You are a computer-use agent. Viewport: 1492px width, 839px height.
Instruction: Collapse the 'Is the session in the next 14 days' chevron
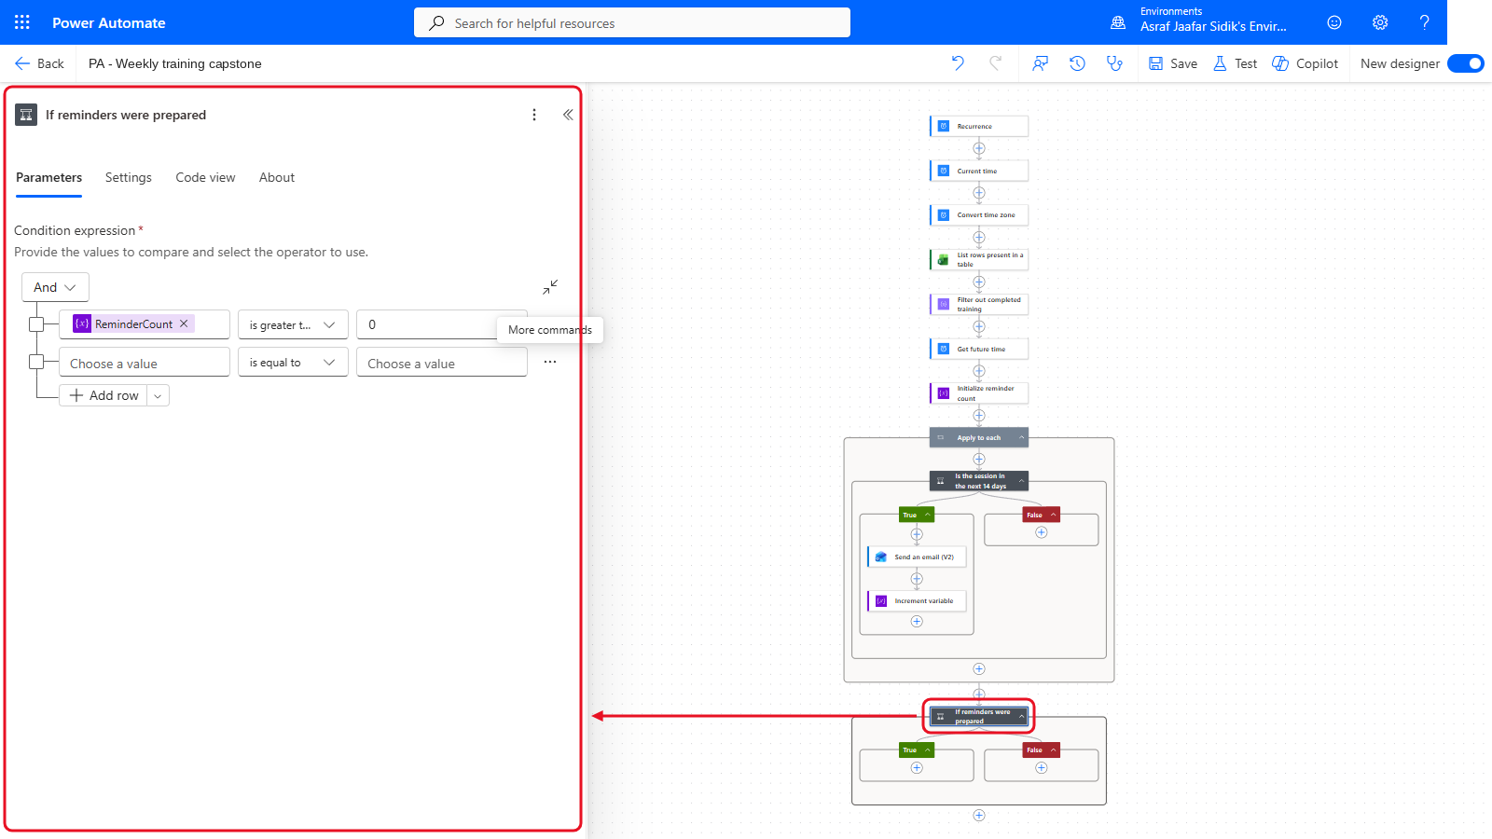pyautogui.click(x=1021, y=481)
